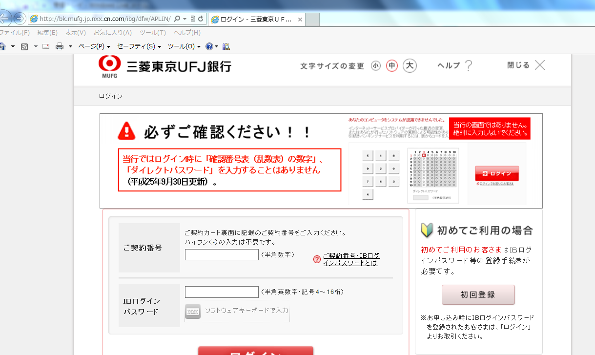Open a new blank tab
This screenshot has height=355, width=595.
coord(312,20)
